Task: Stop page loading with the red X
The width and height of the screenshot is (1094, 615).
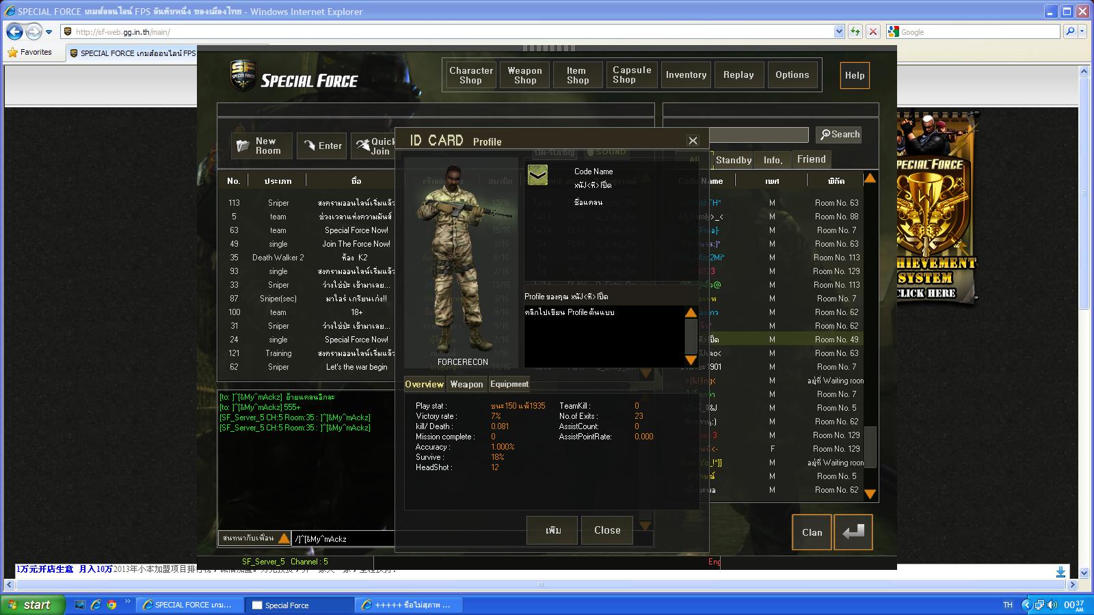Action: [872, 31]
